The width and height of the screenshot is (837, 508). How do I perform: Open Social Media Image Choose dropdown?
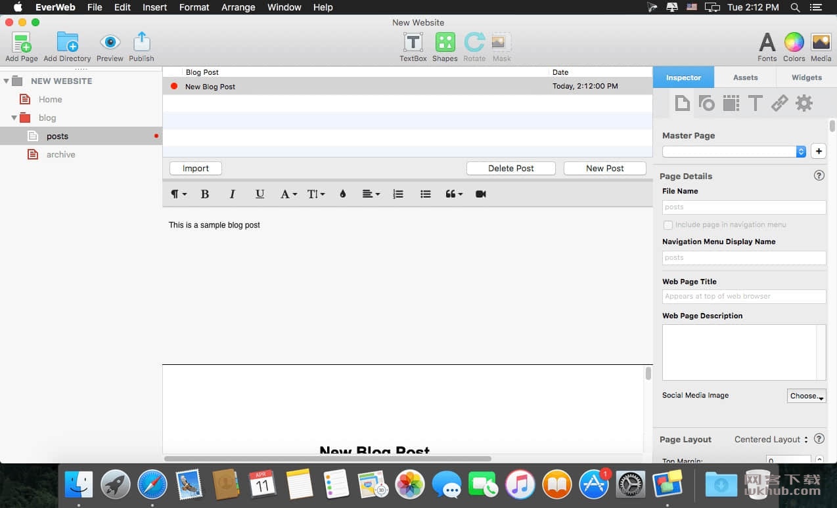pyautogui.click(x=806, y=396)
